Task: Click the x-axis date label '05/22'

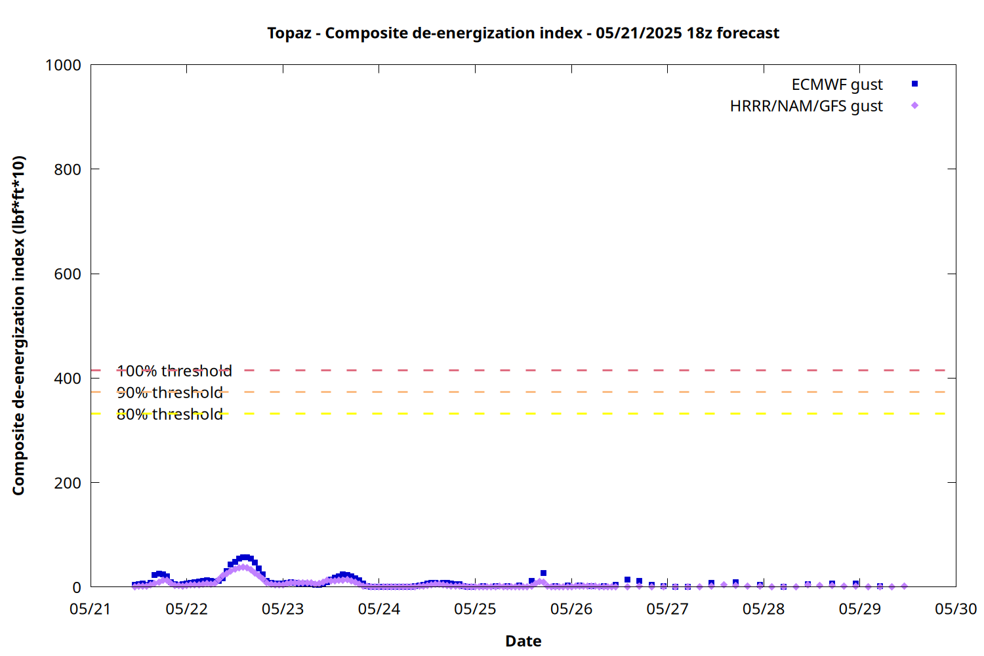Action: 187,609
